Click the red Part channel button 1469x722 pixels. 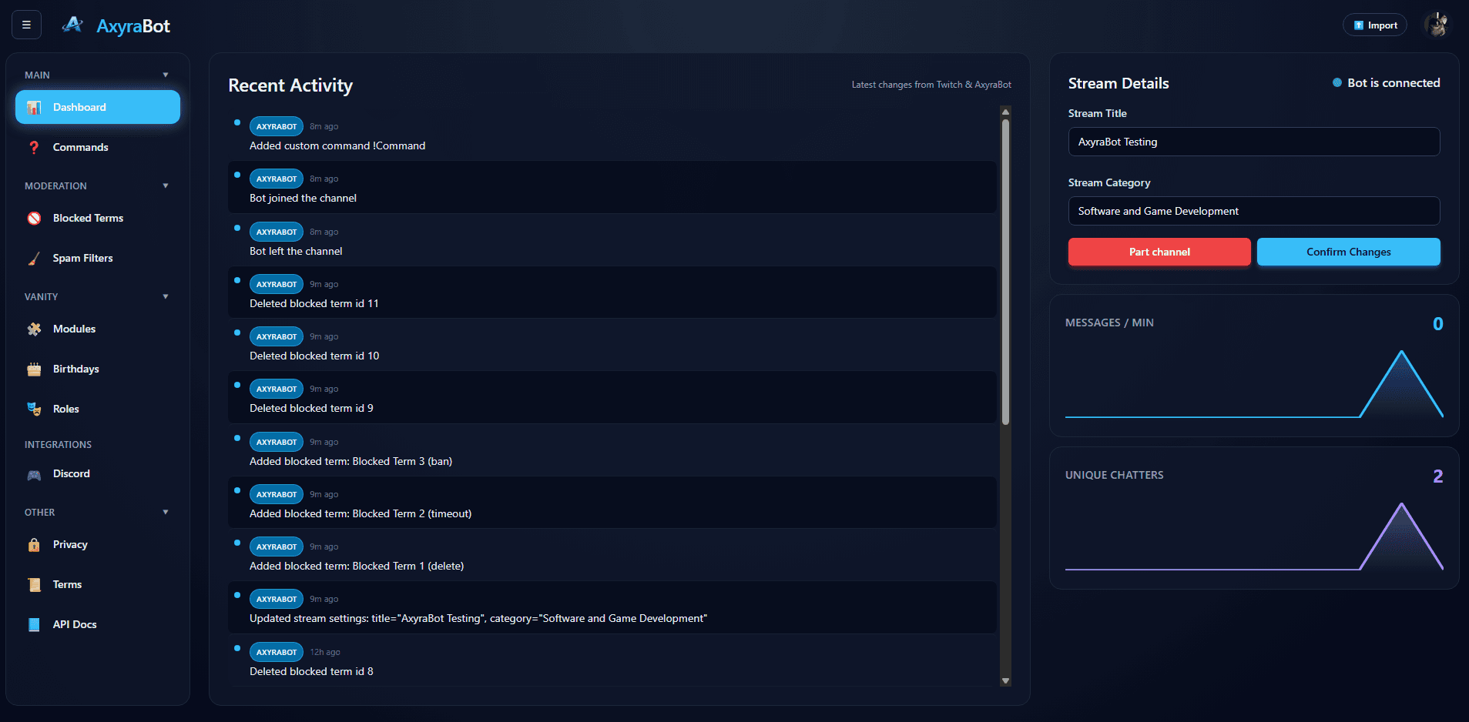click(1159, 252)
